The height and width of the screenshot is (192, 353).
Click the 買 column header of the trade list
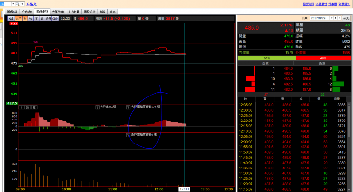pyautogui.click(x=265, y=99)
